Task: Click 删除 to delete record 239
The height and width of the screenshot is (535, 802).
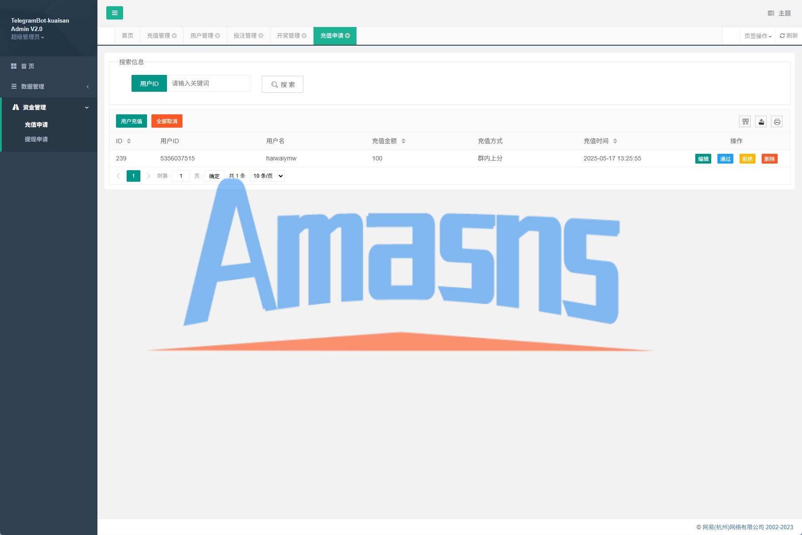Action: (x=770, y=159)
